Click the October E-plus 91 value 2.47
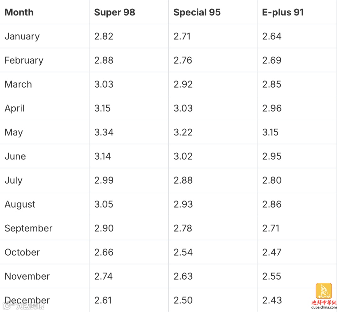Viewport: 340px width, 312px height. click(x=272, y=252)
